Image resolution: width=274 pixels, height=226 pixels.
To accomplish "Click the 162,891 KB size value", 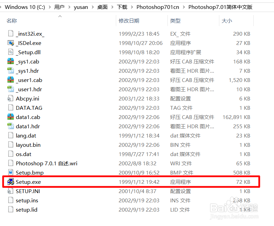I will (237, 117).
